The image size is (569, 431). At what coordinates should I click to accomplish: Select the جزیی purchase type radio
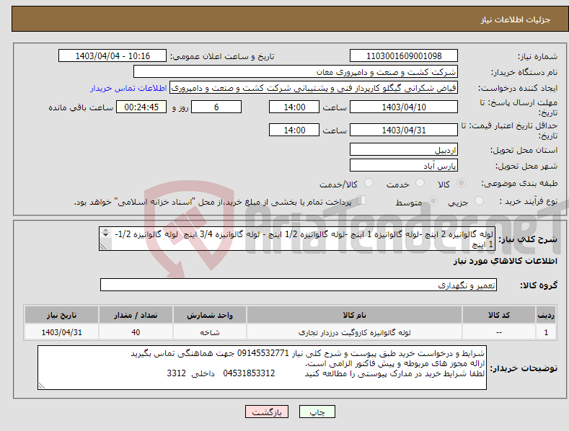coord(479,201)
